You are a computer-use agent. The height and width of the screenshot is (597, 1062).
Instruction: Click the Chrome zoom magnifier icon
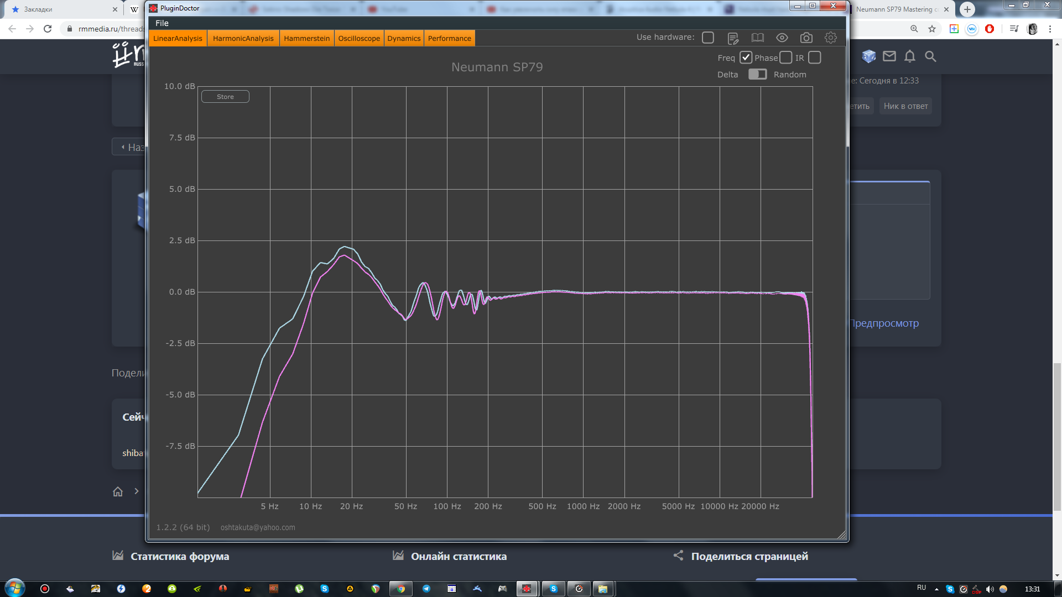(x=914, y=29)
